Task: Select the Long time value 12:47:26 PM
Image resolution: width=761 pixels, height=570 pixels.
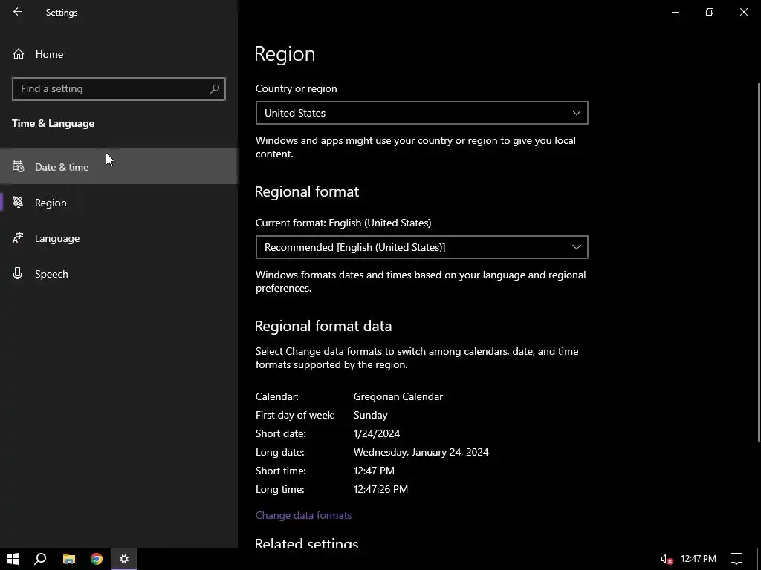Action: coord(380,489)
